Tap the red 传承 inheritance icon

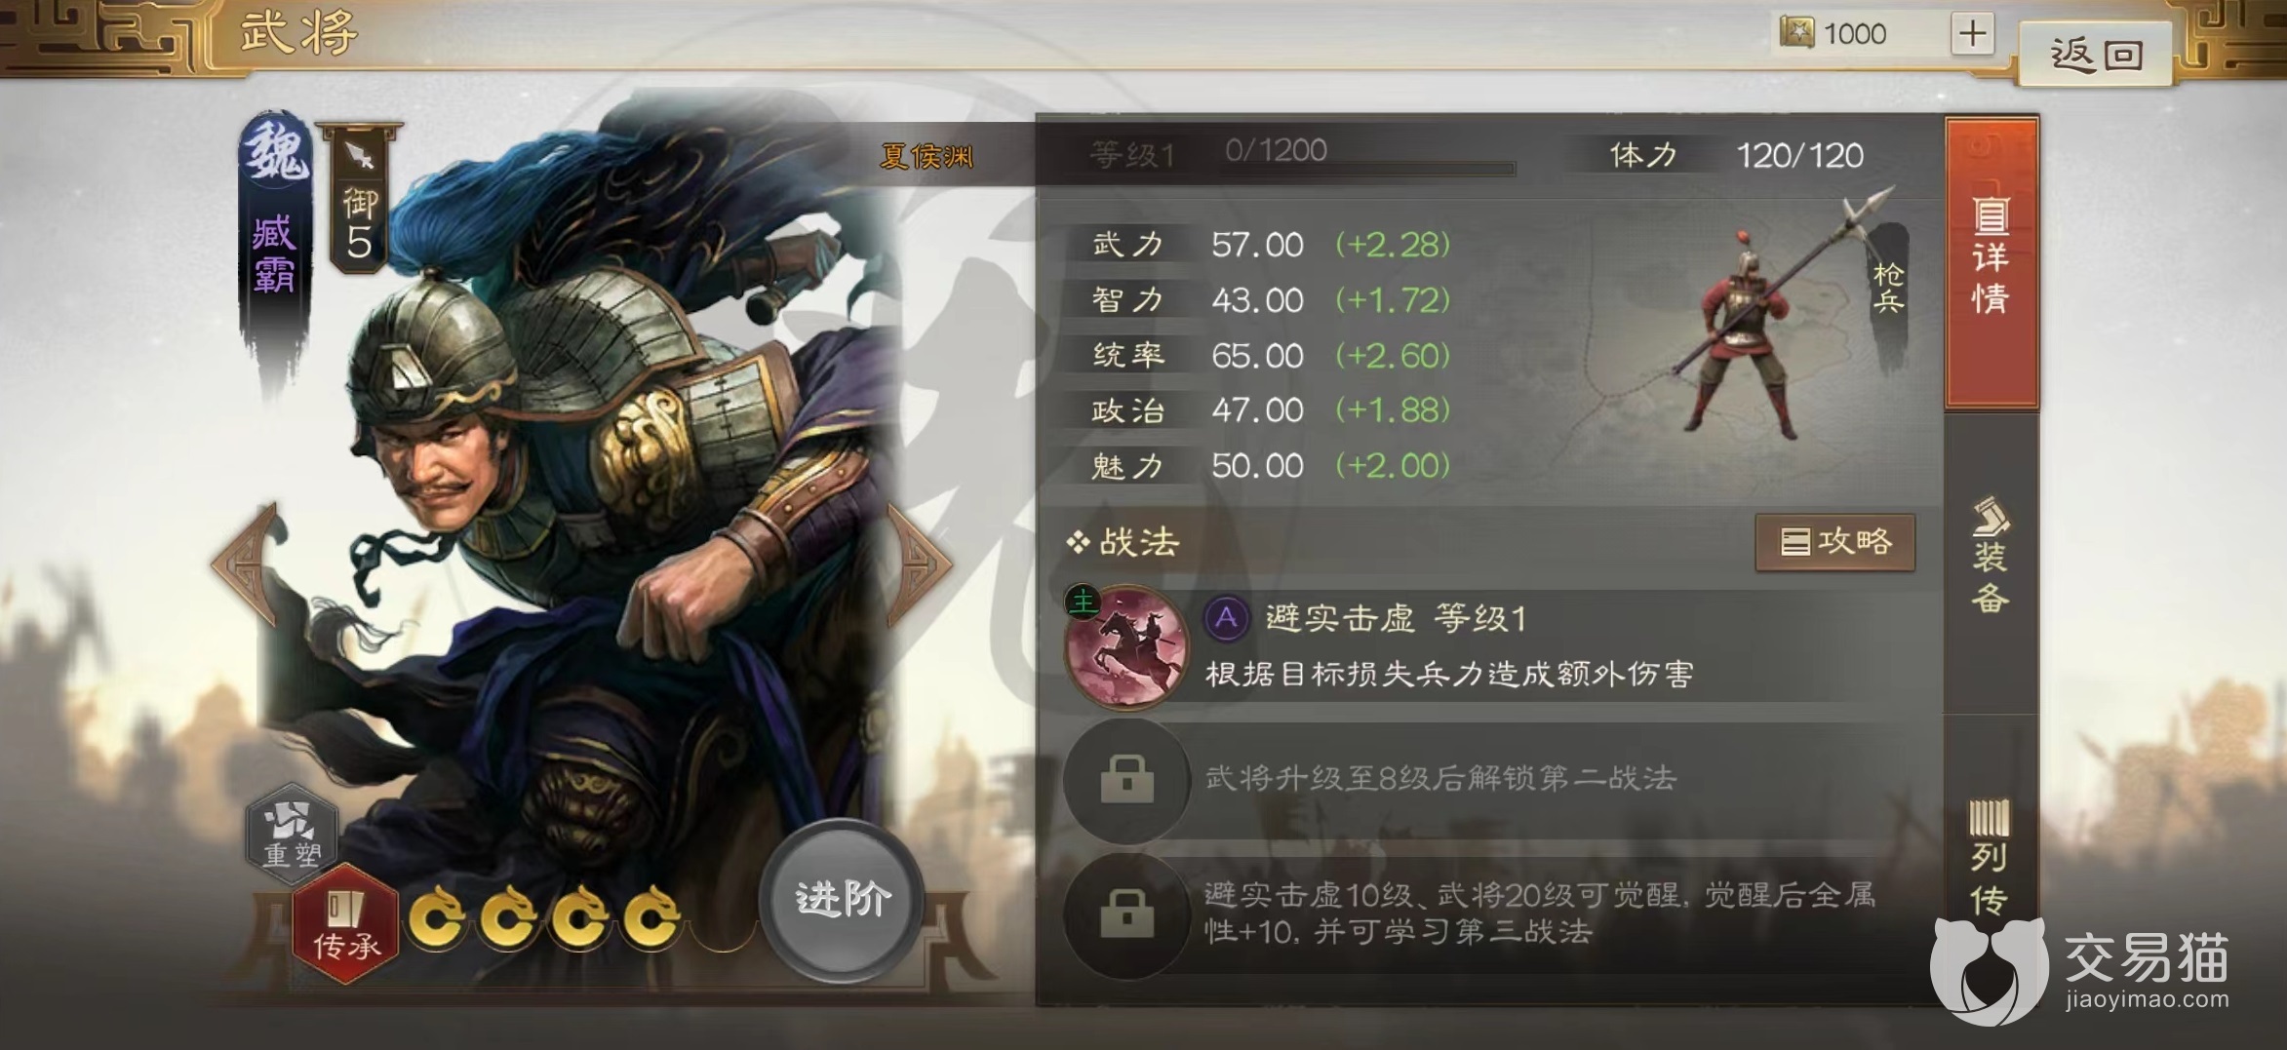click(346, 922)
